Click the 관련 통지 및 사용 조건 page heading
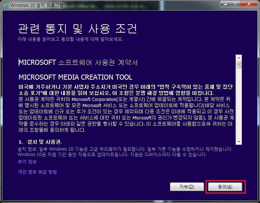Screen dimensions: 260x203 (x=77, y=28)
